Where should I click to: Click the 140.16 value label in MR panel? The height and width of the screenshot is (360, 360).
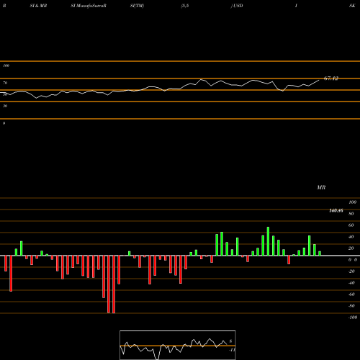click(336, 210)
